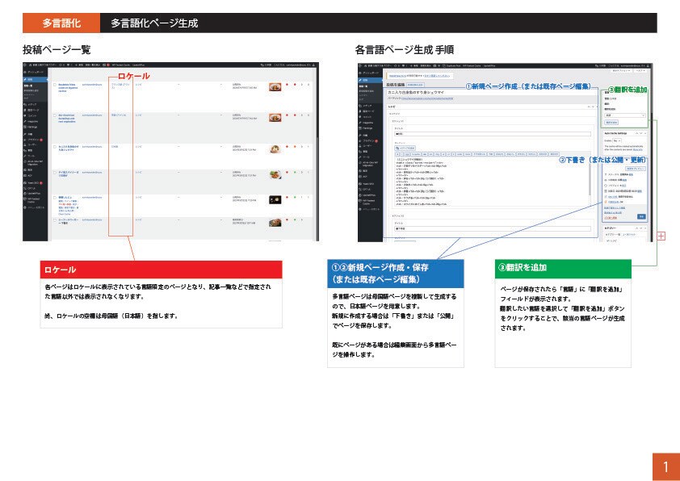Click the red SEO dot in the French row
Viewport: 680px width, 481px height.
click(x=287, y=85)
